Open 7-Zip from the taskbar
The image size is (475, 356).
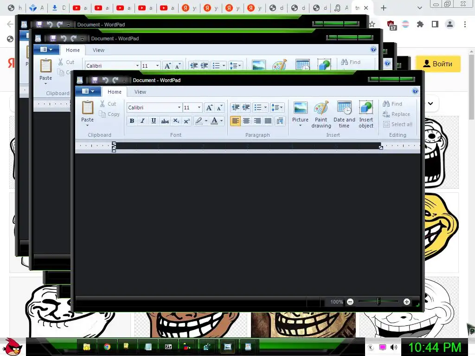(x=168, y=347)
